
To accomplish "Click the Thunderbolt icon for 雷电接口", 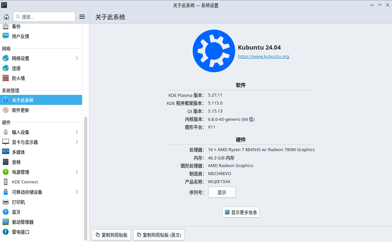I will pyautogui.click(x=6, y=232).
